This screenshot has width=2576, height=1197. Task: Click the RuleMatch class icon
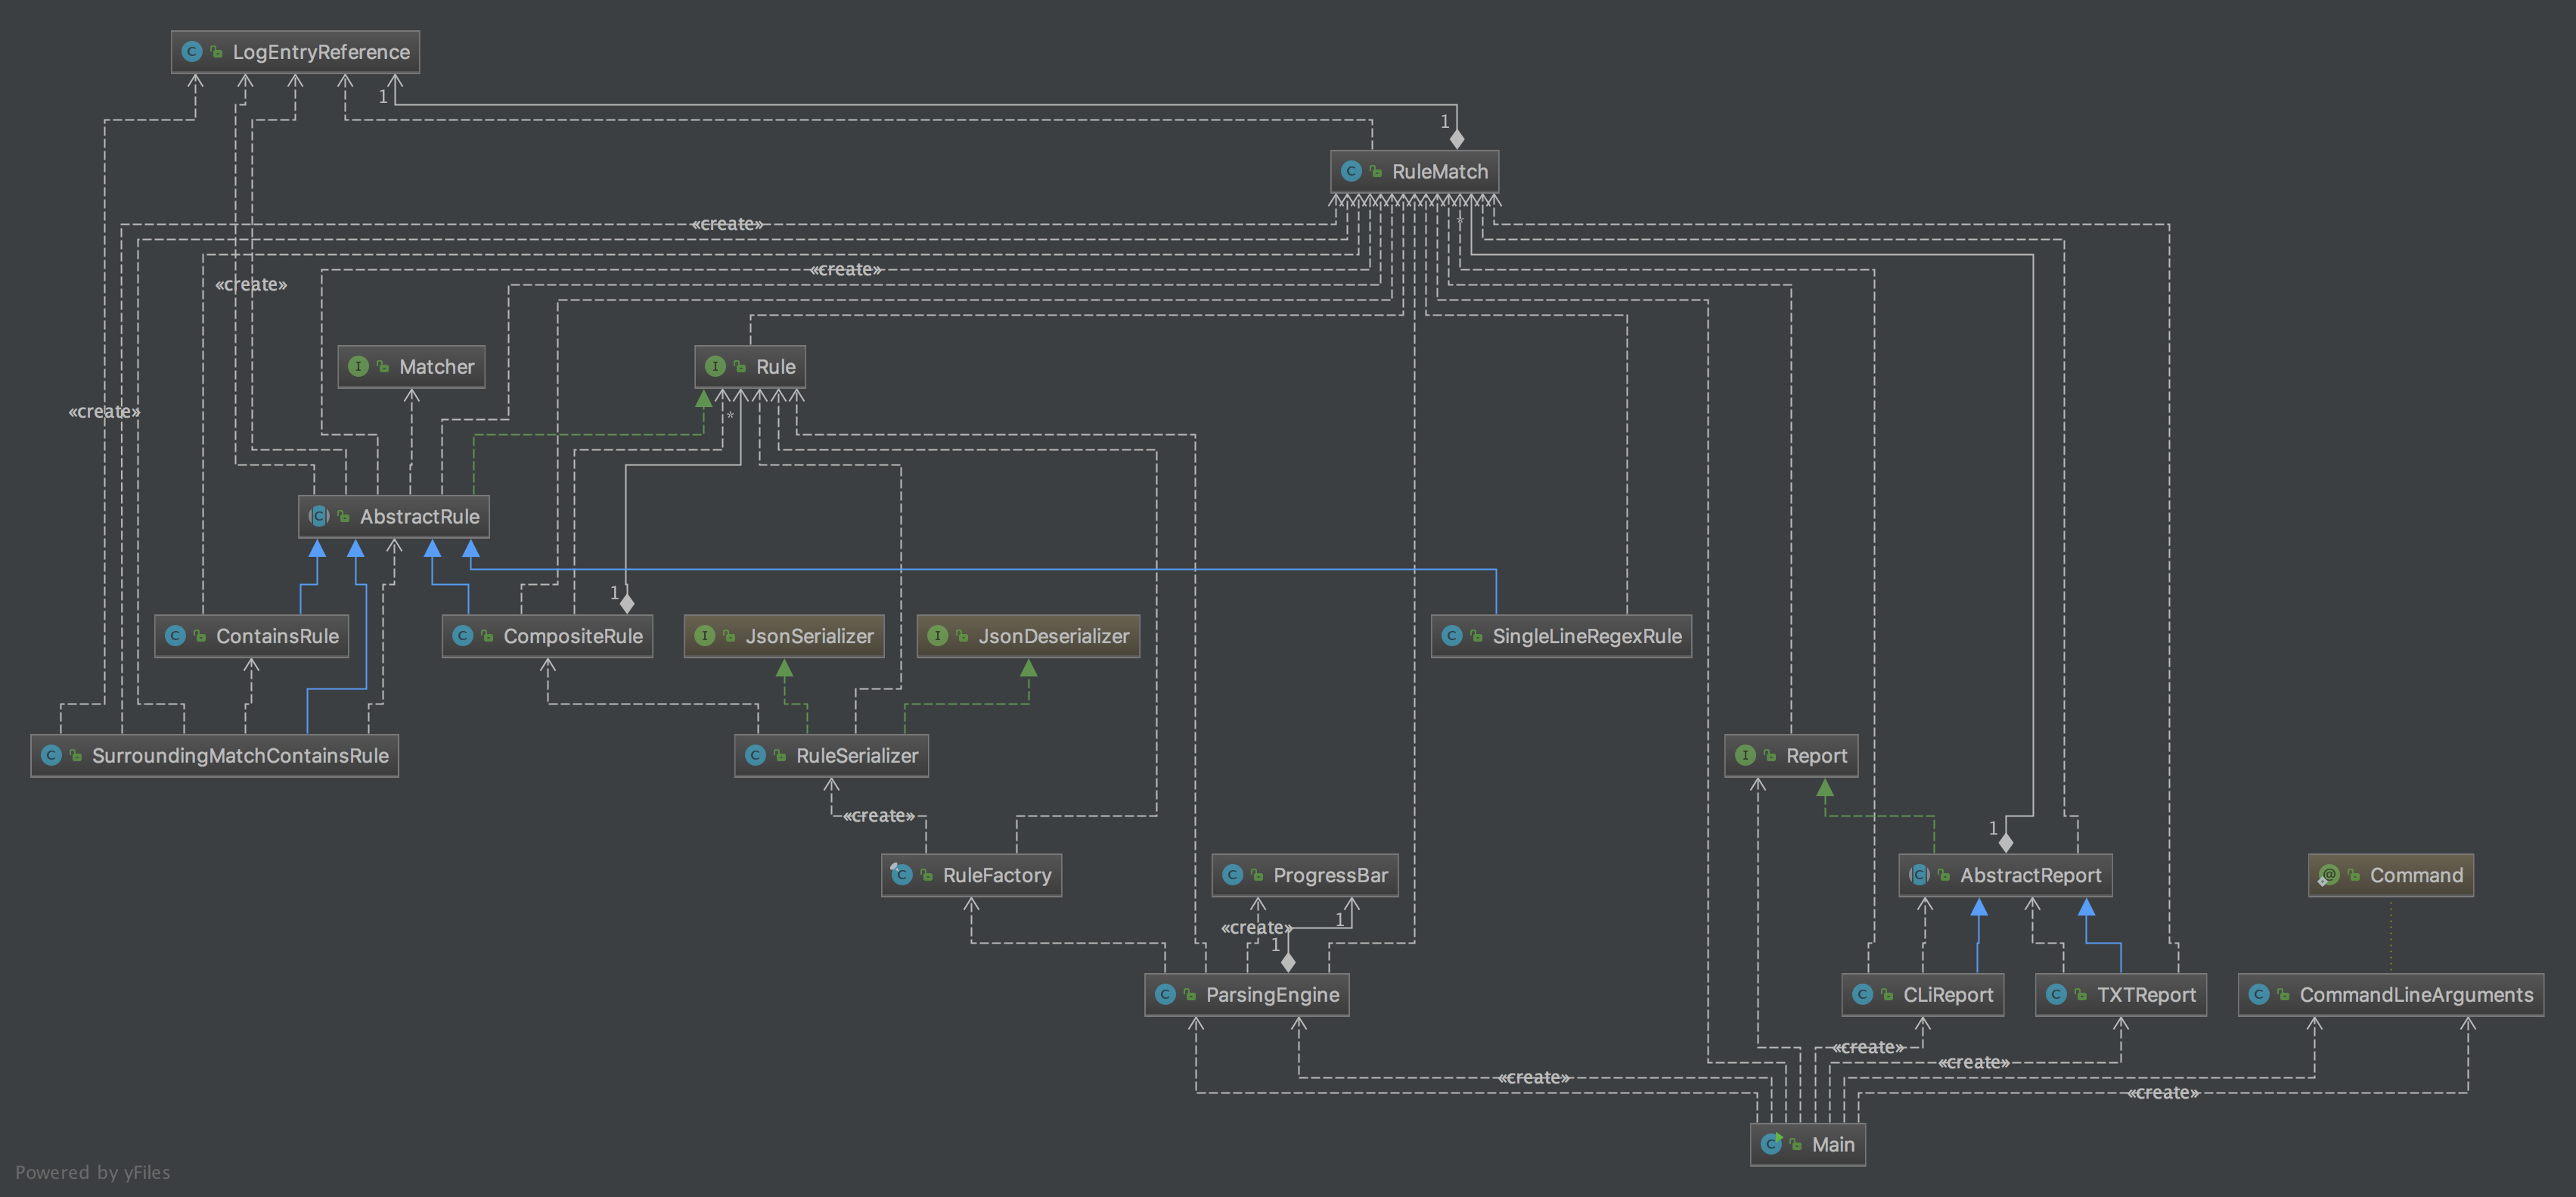click(x=1351, y=171)
